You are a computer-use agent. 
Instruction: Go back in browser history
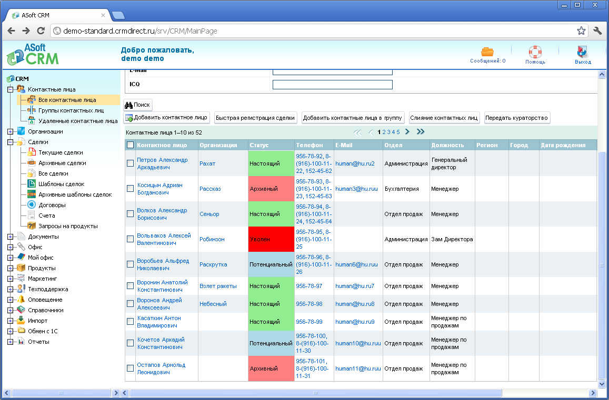pos(11,30)
